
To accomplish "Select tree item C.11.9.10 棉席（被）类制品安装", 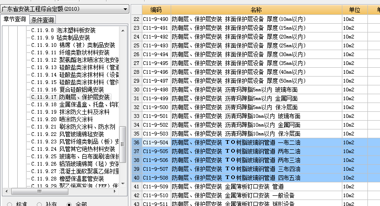I will click(73, 45).
